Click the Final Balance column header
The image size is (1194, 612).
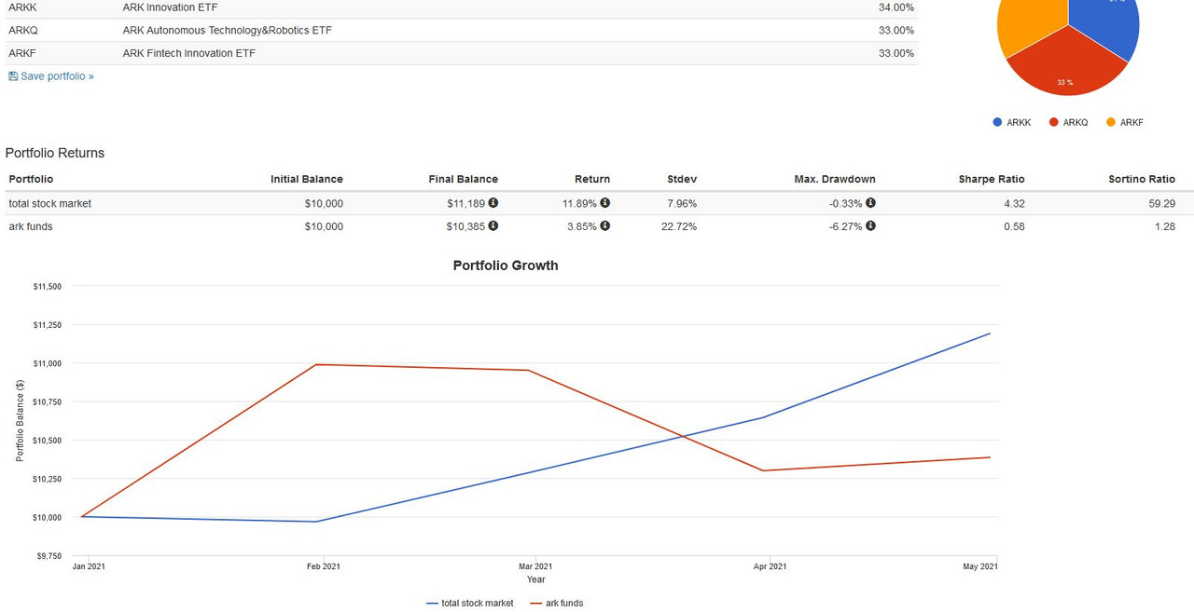(x=464, y=179)
